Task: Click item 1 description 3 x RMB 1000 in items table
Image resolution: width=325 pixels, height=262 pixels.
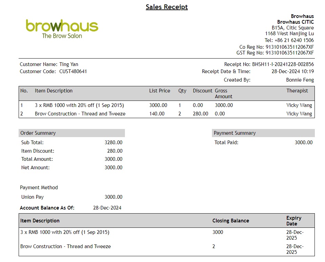Action: tap(79, 105)
